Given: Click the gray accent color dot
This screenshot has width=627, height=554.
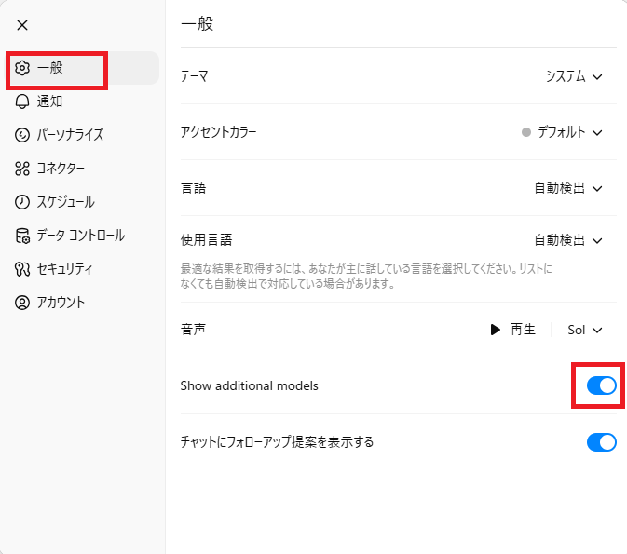Looking at the screenshot, I should (526, 132).
